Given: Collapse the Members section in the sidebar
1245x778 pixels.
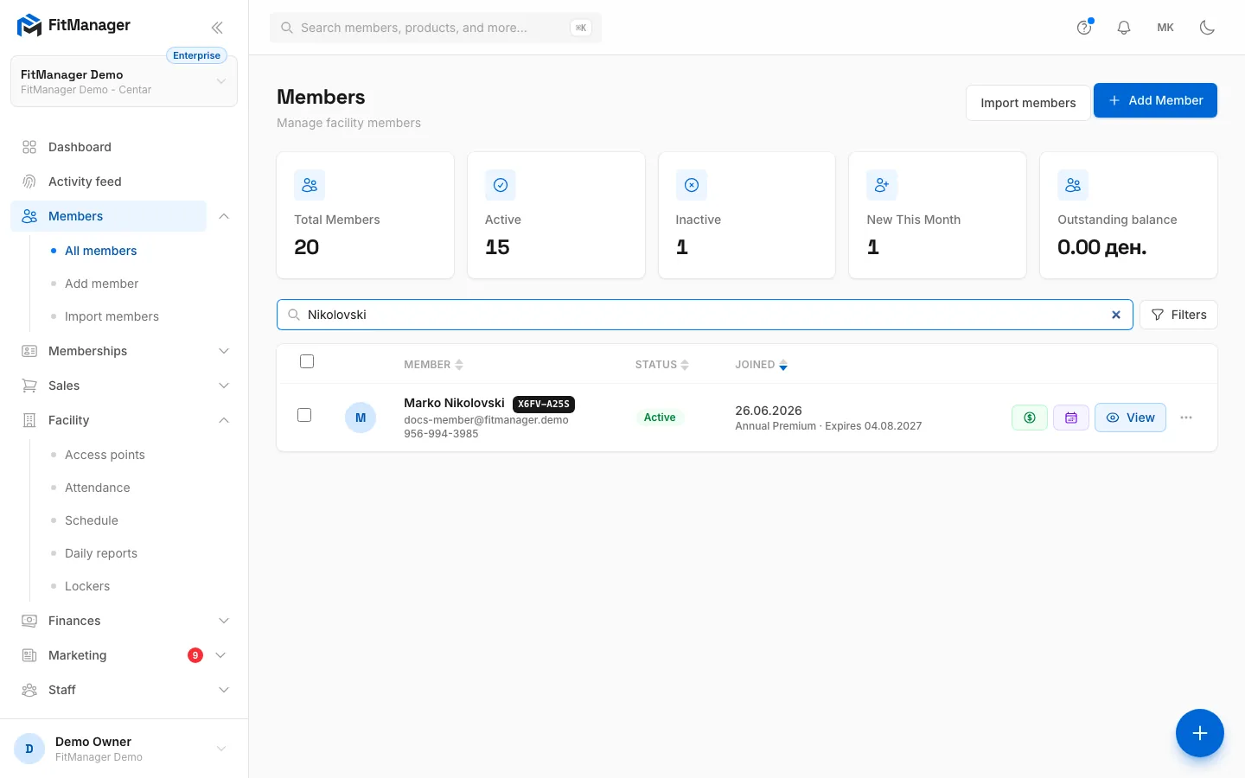Looking at the screenshot, I should (224, 216).
